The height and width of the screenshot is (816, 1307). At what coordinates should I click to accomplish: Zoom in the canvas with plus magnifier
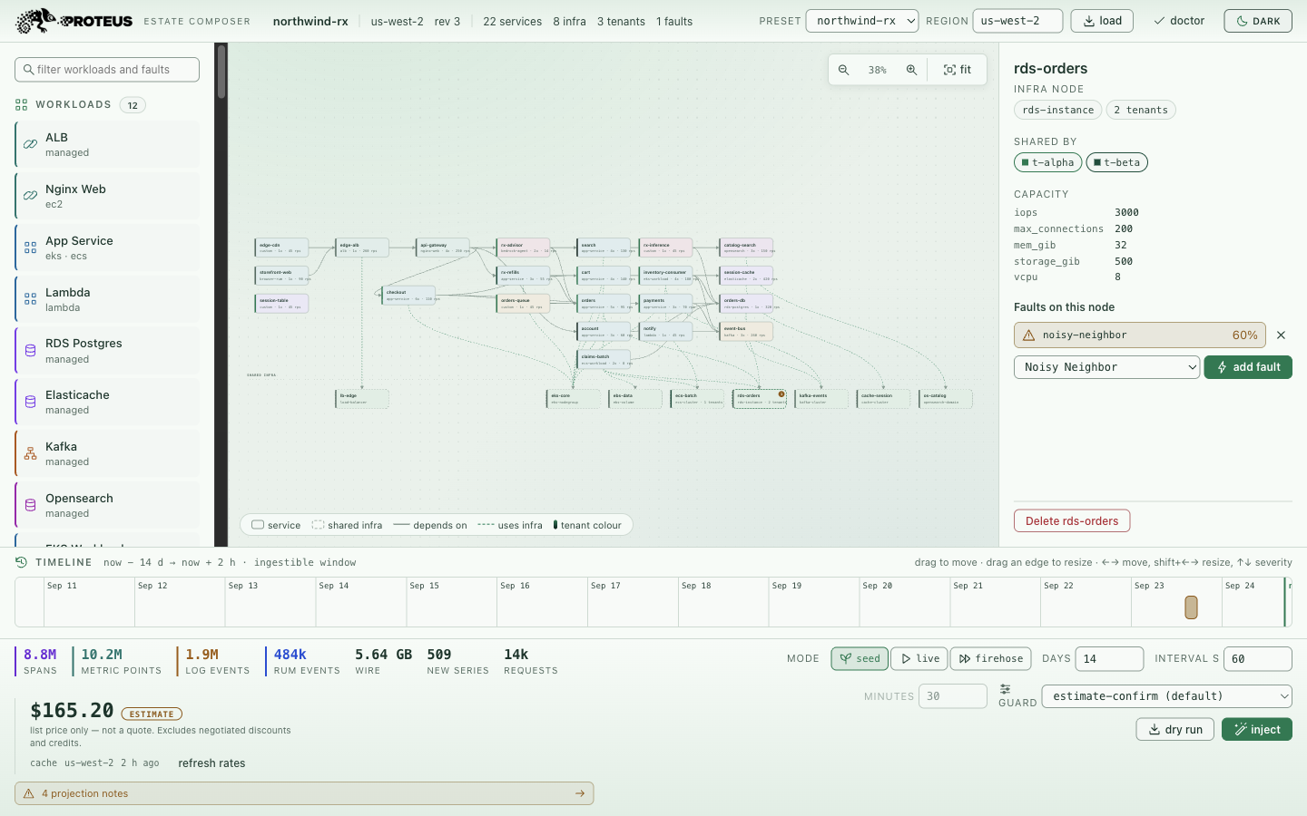(911, 70)
